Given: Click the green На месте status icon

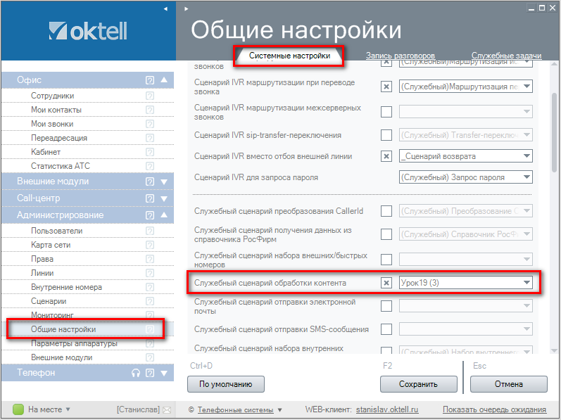Looking at the screenshot, I should coord(18,409).
